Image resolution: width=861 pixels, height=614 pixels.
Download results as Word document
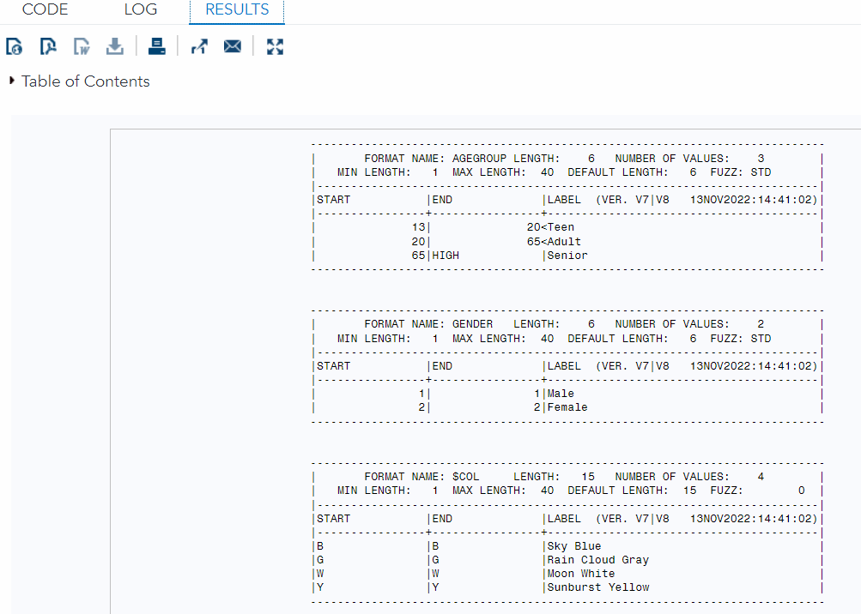pyautogui.click(x=82, y=46)
